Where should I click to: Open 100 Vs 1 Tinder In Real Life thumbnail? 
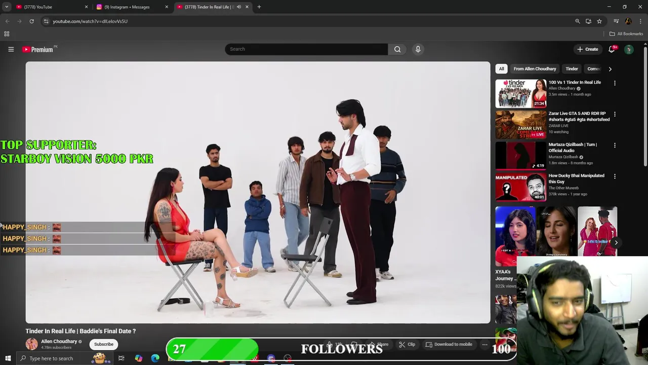tap(521, 93)
